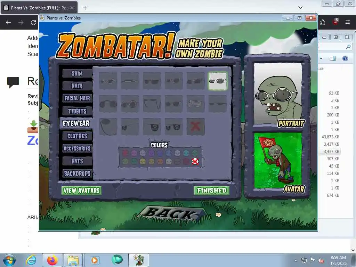Pick the mismatched-lens 3D glasses
Viewport: 356px width, 267px height.
pos(195,81)
